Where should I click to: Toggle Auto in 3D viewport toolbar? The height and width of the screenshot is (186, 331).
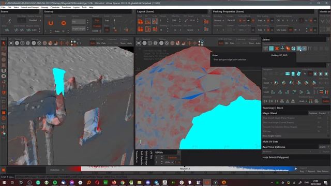tap(130, 43)
